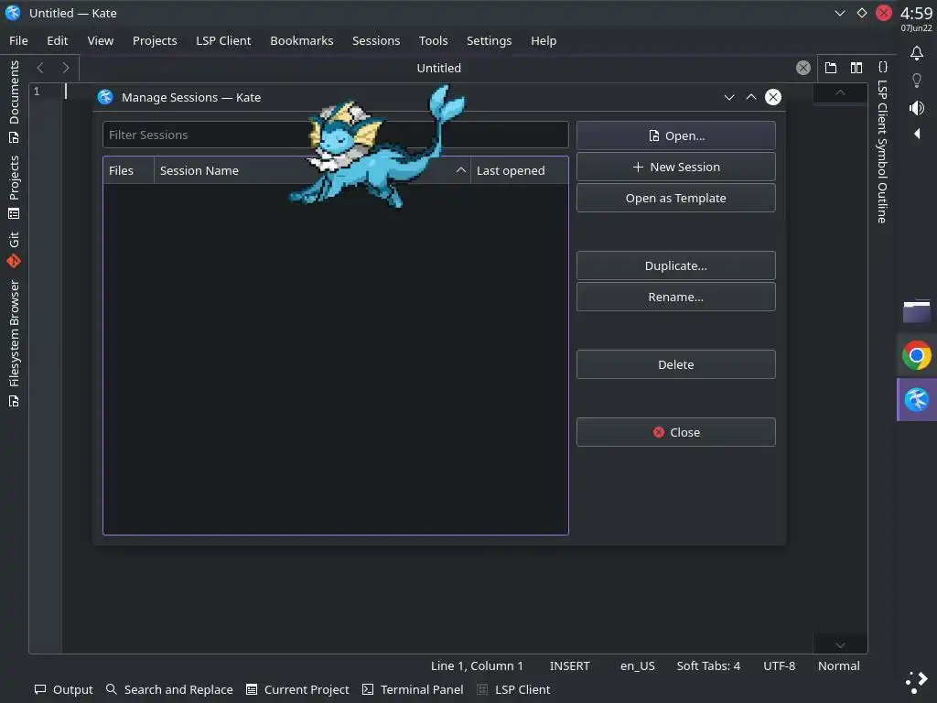Create a New Session
This screenshot has height=703, width=937.
(676, 167)
